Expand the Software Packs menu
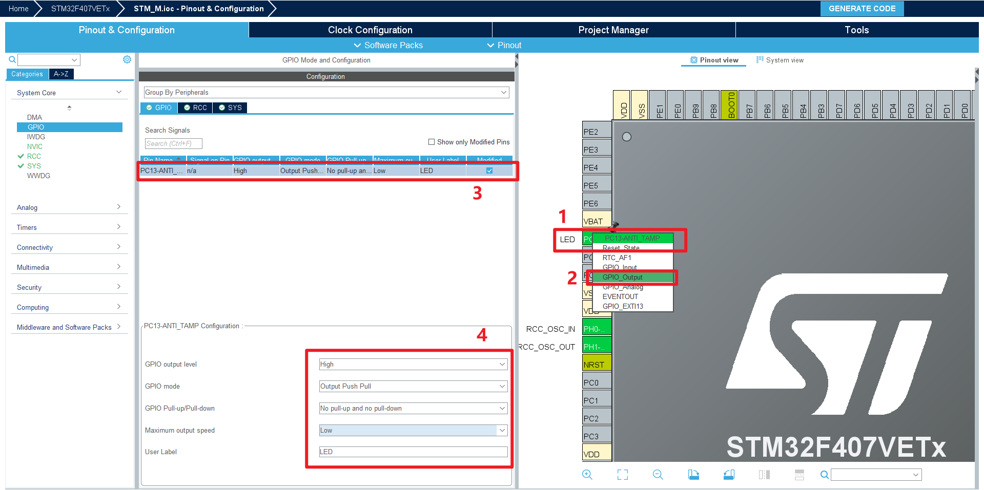 pyautogui.click(x=388, y=45)
